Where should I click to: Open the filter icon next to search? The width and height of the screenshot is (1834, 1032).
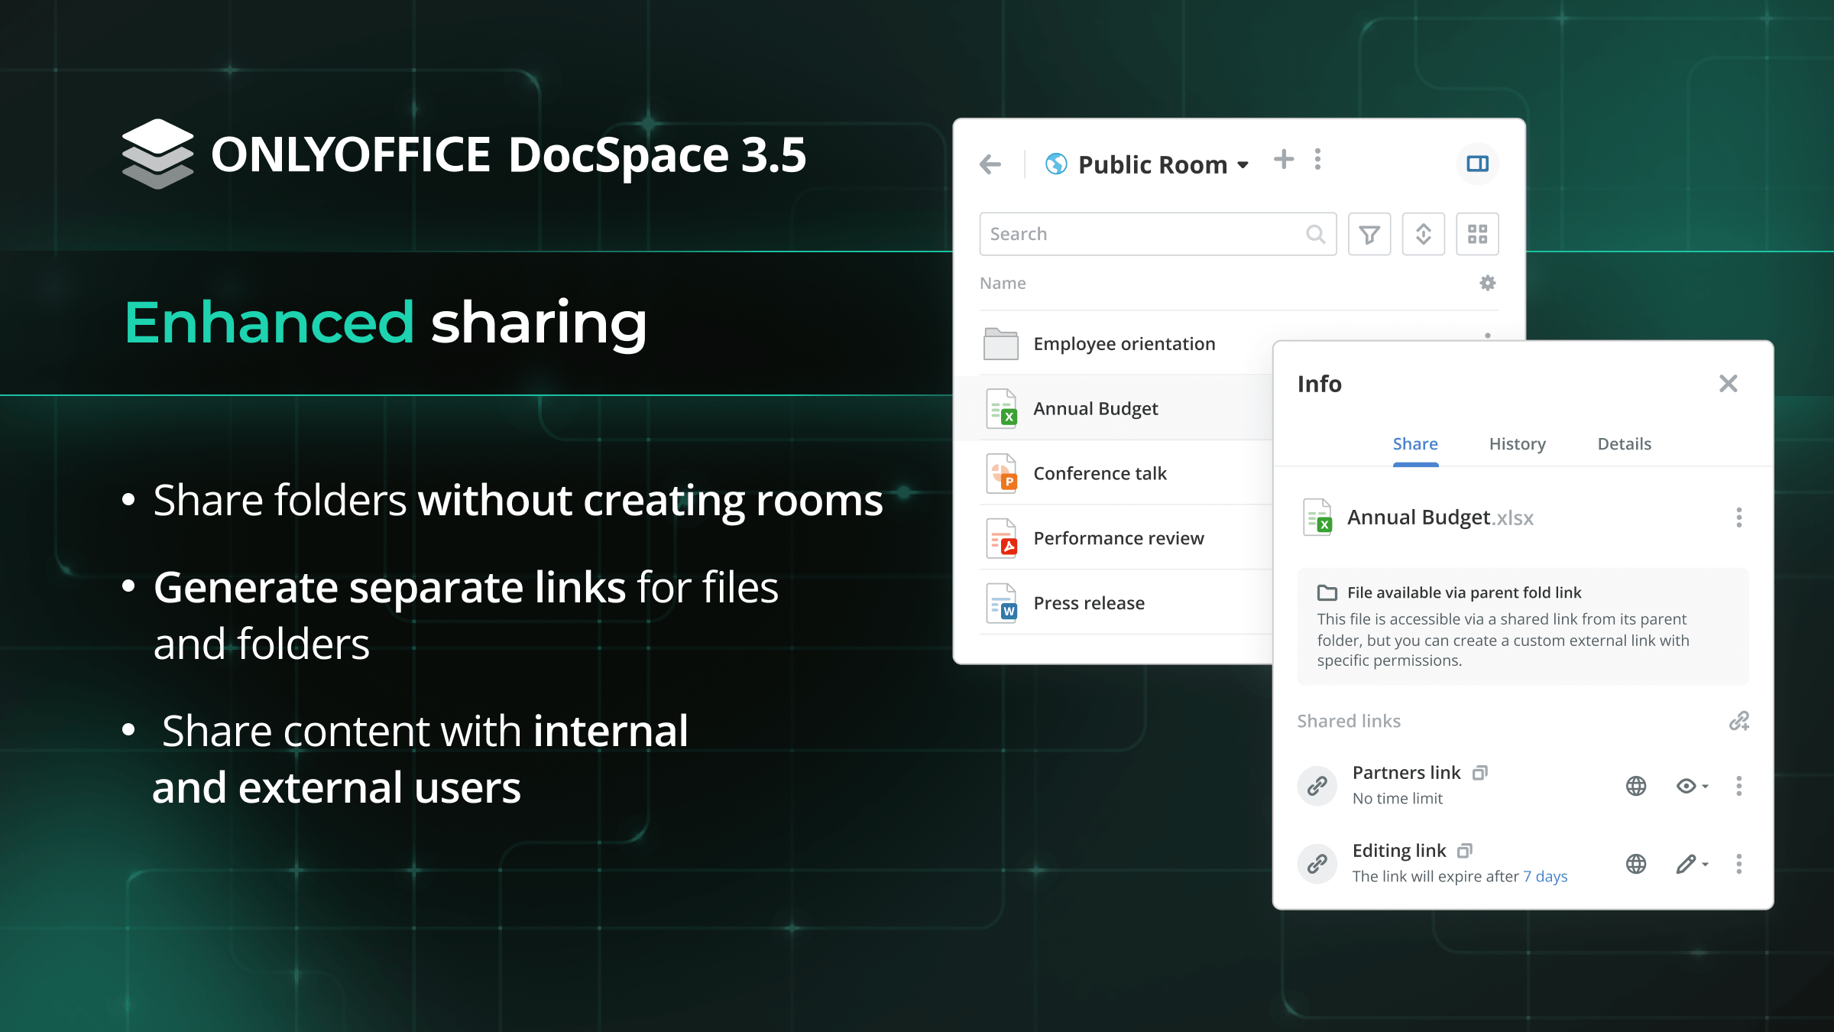tap(1369, 234)
